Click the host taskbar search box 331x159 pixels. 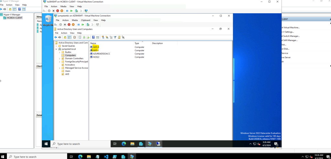[x=37, y=157]
